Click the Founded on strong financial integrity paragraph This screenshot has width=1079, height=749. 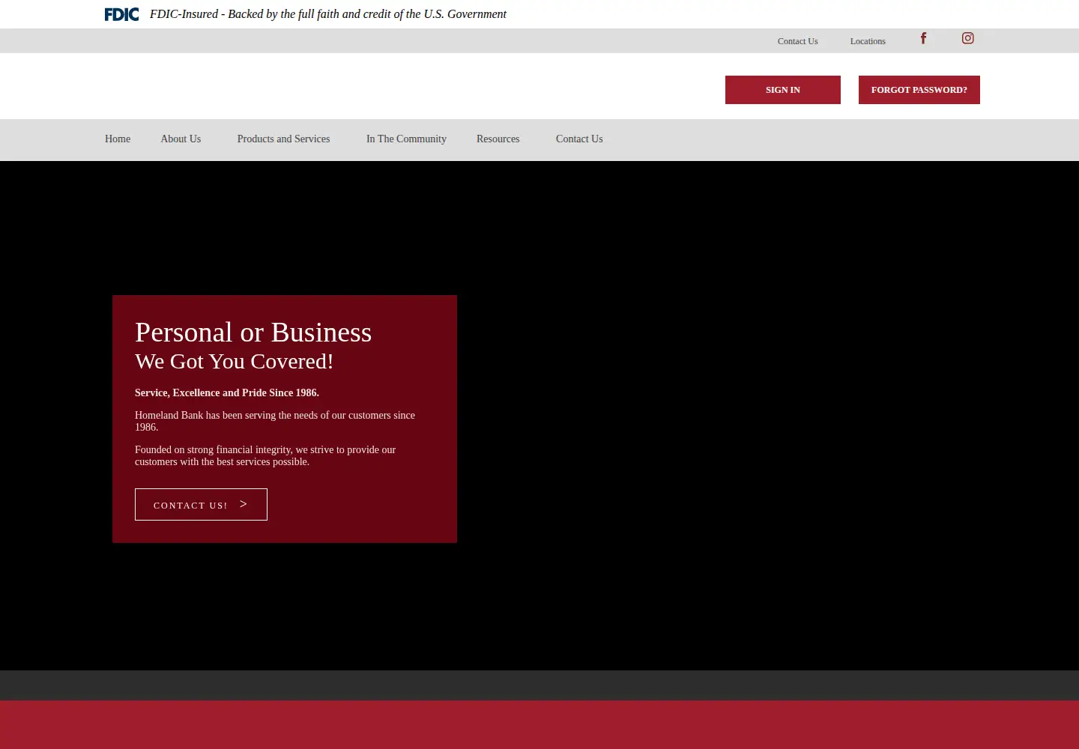265,455
